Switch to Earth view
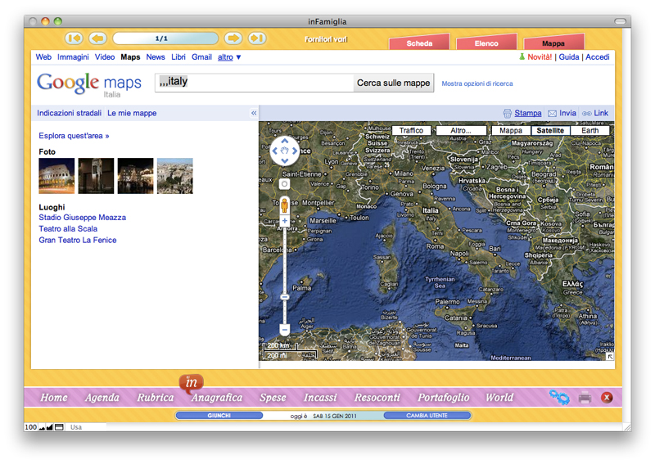 click(x=589, y=131)
